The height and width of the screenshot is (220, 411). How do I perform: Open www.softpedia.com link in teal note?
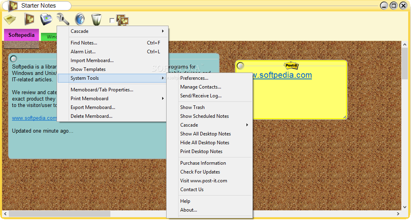35,118
